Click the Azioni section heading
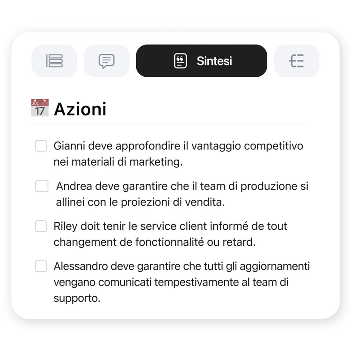The width and height of the screenshot is (351, 351). tap(80, 109)
